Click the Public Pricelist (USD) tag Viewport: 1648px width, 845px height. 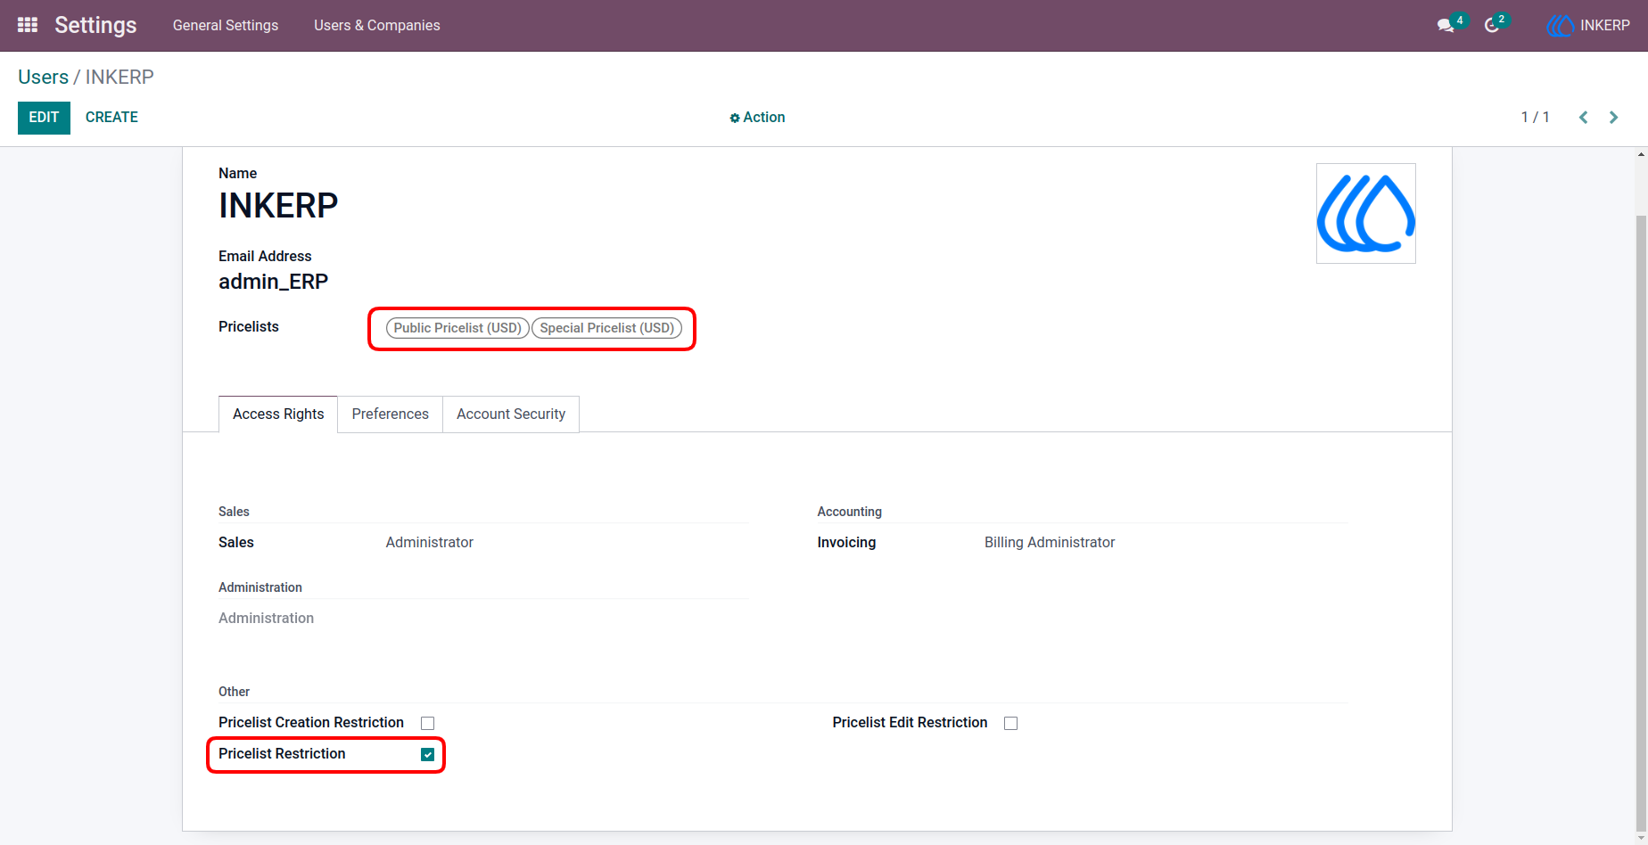[457, 328]
